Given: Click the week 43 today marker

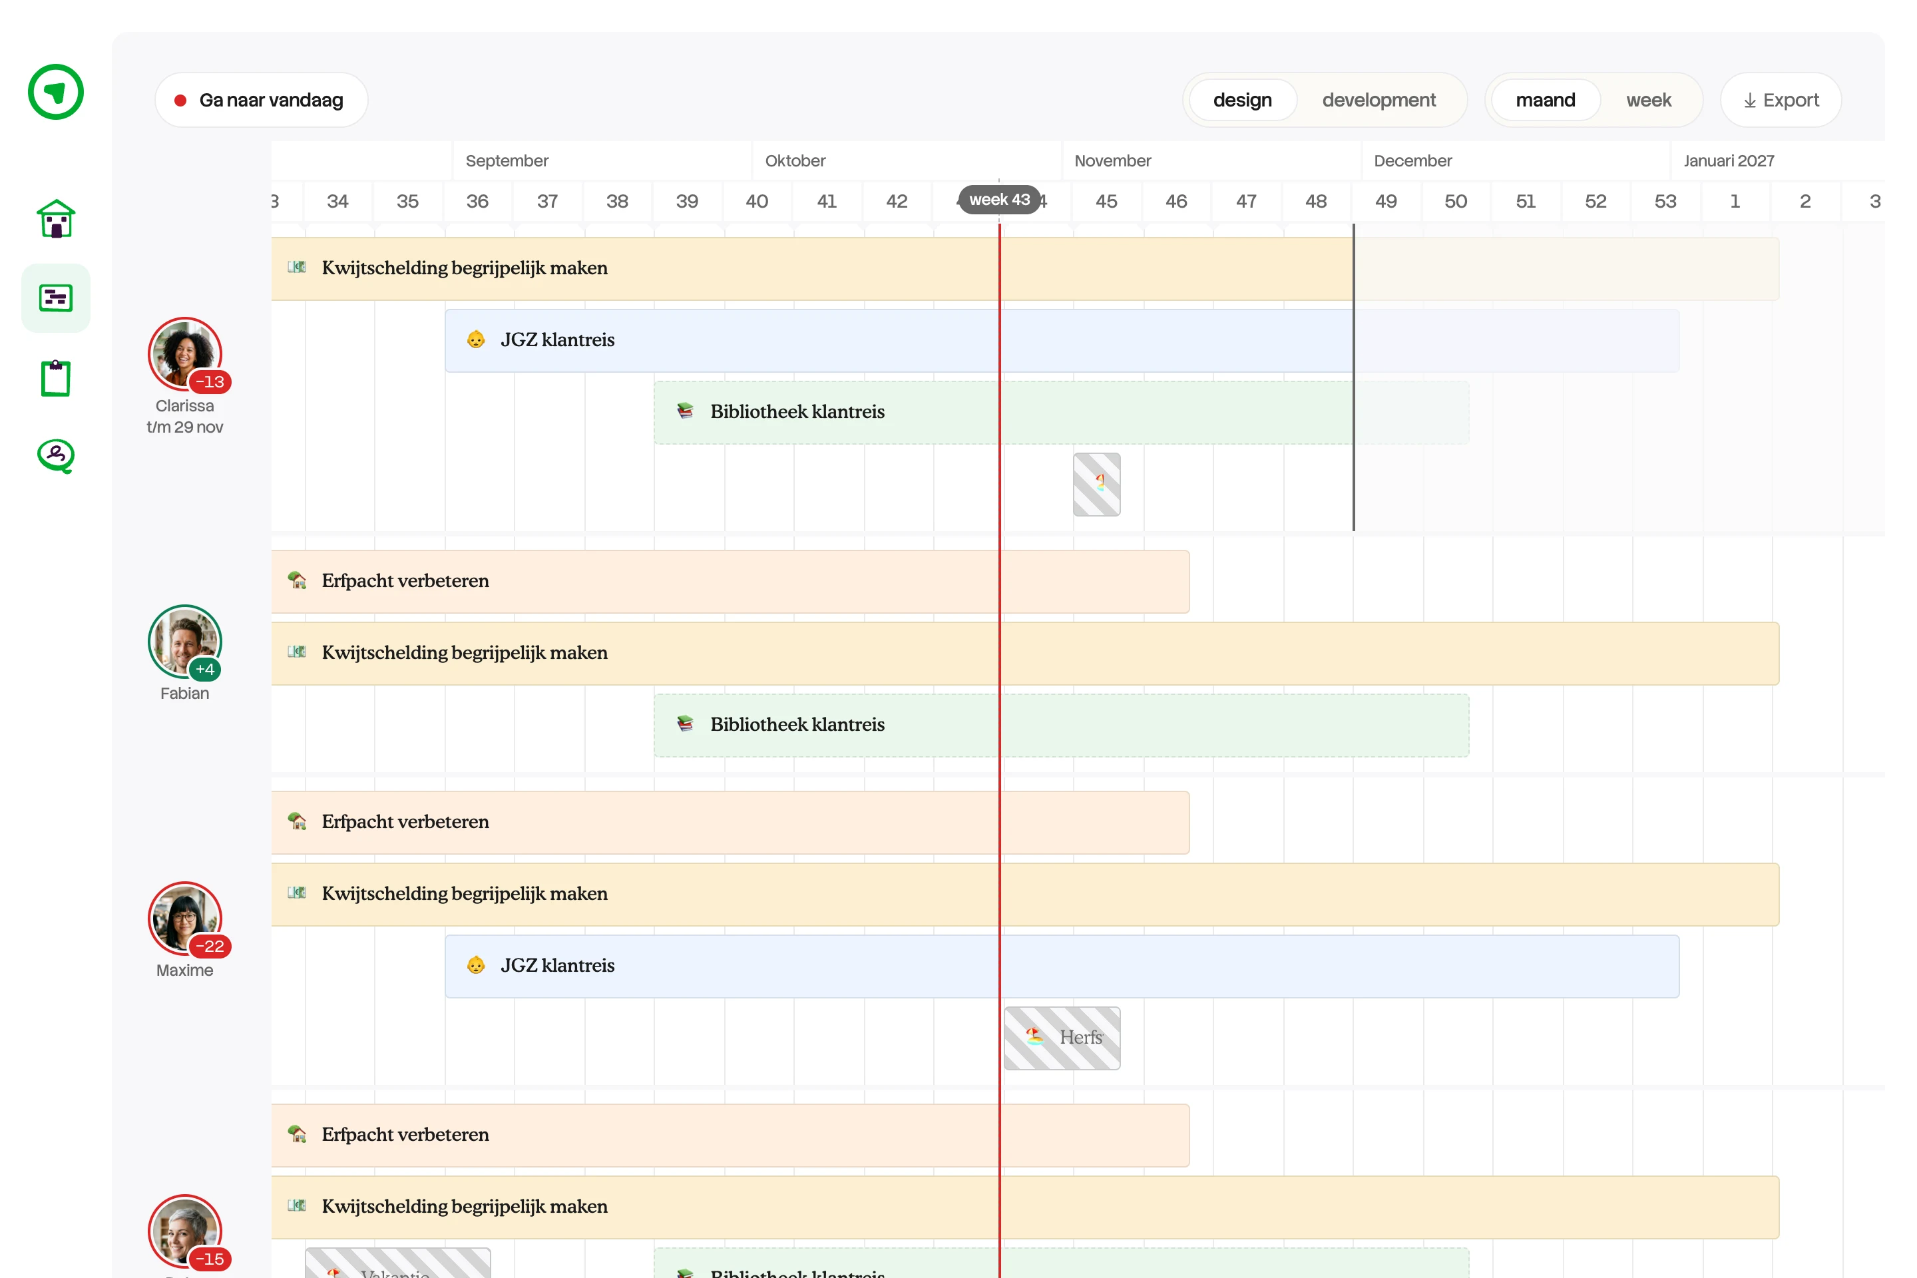Looking at the screenshot, I should (998, 200).
